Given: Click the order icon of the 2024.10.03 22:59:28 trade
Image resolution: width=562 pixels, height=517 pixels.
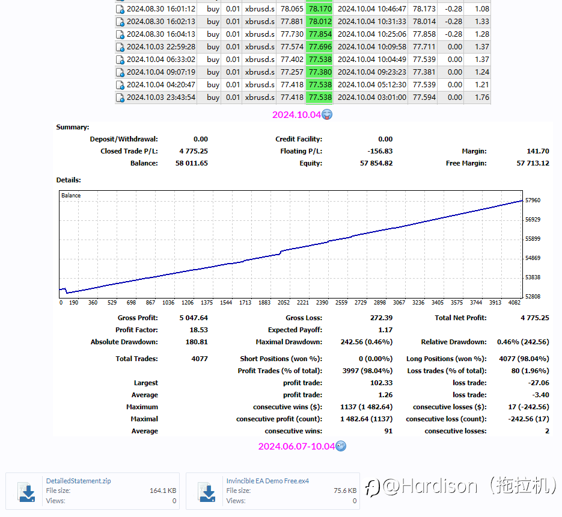Looking at the screenshot, I should [120, 47].
